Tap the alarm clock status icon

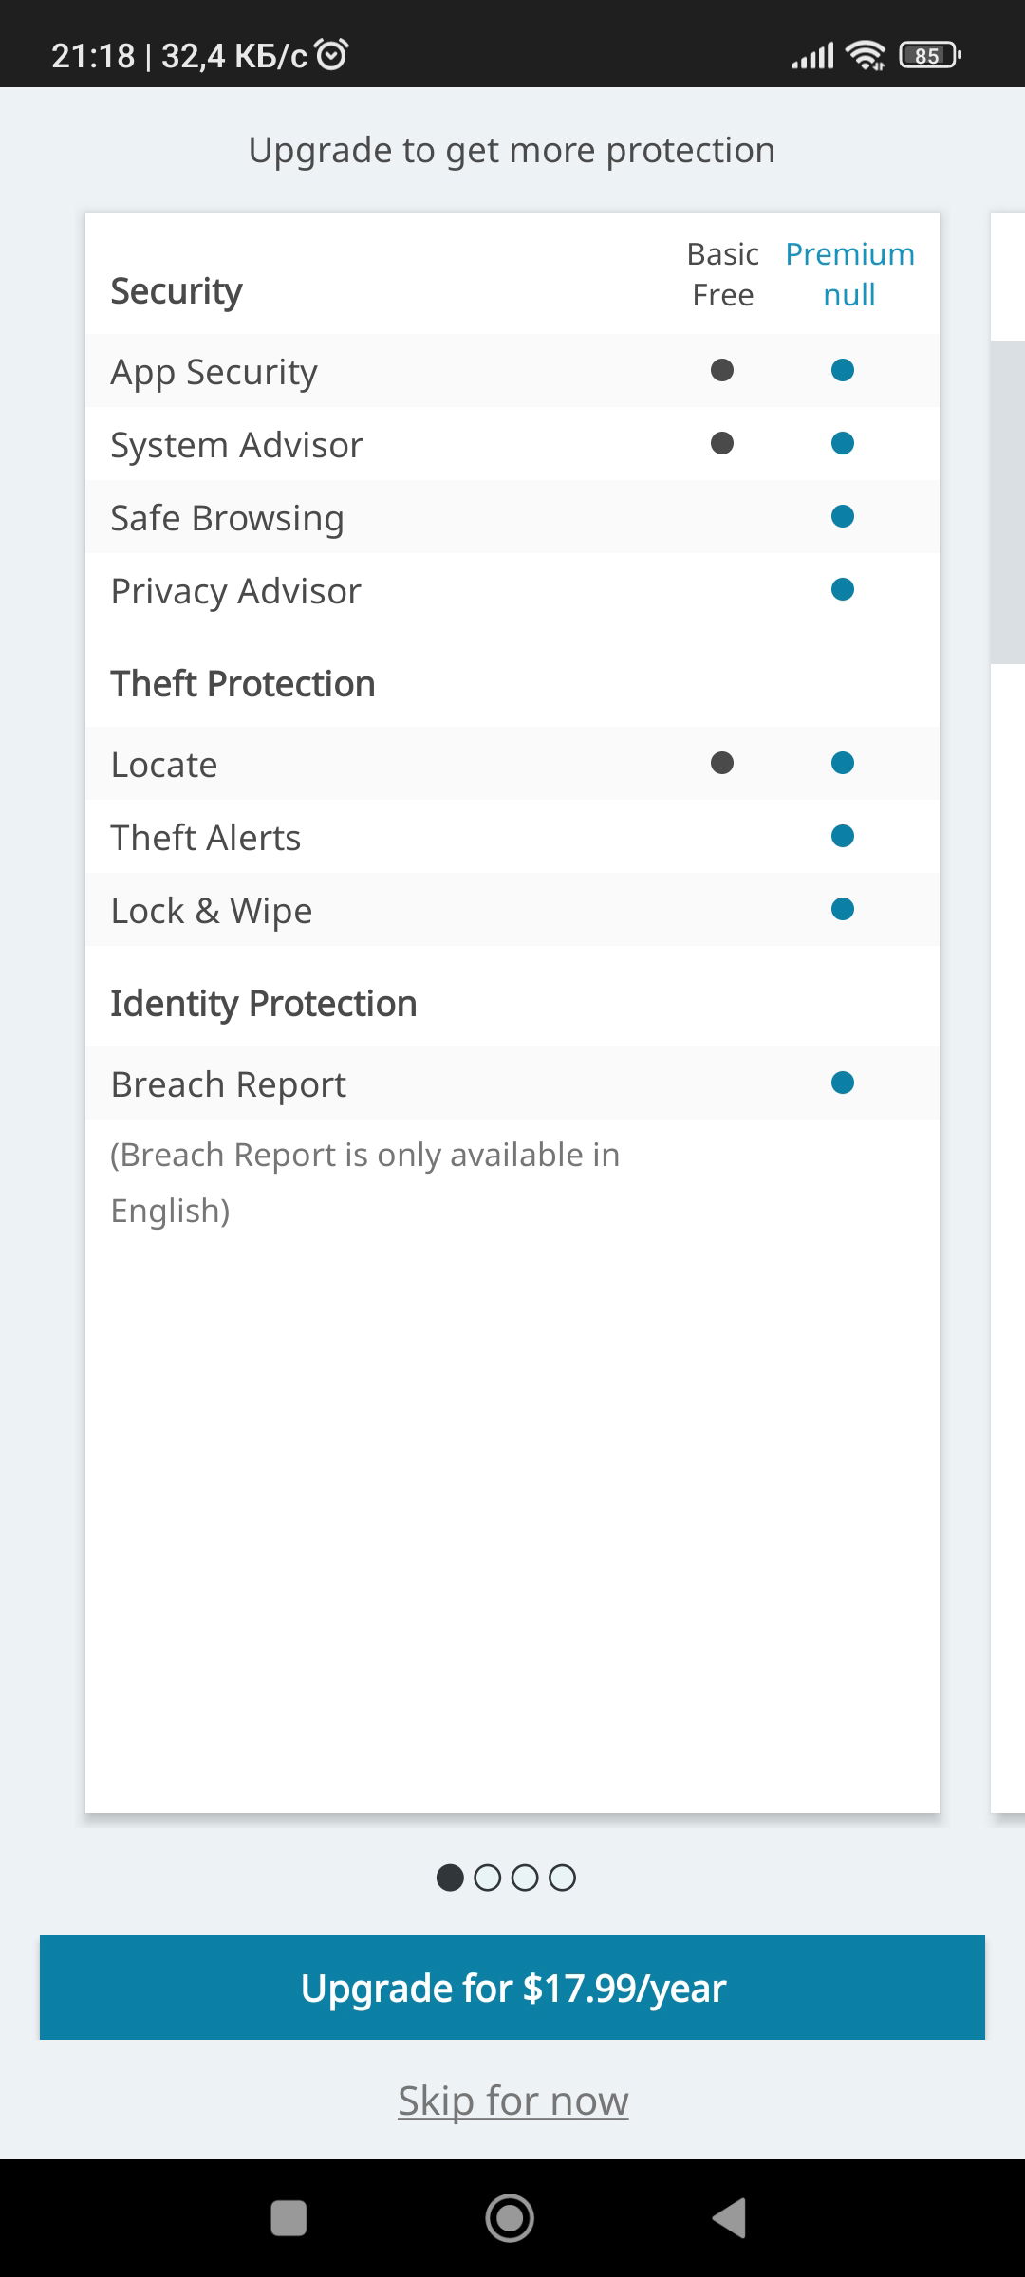[x=332, y=55]
